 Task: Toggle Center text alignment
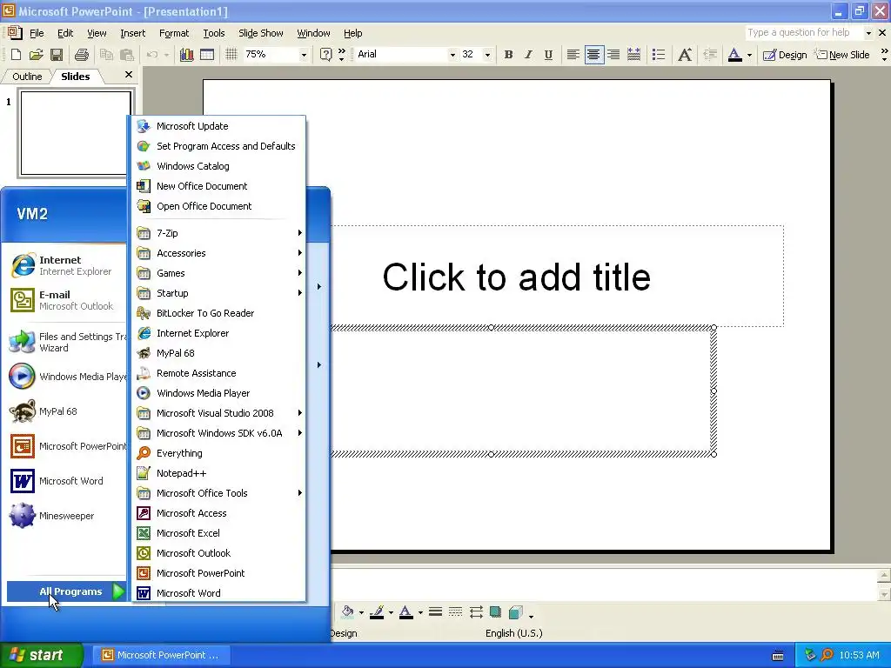(x=593, y=55)
